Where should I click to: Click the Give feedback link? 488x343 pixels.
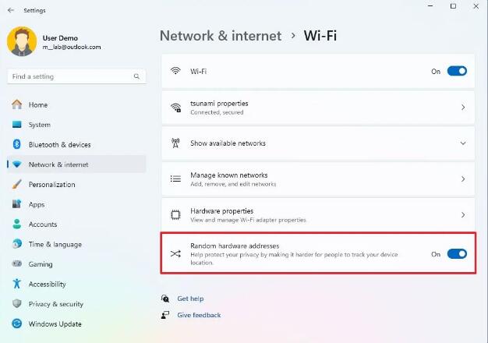(199, 315)
